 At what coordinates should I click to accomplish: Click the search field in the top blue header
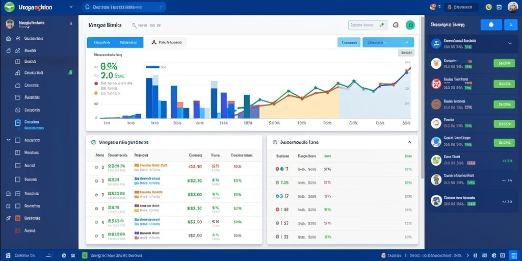click(x=124, y=7)
